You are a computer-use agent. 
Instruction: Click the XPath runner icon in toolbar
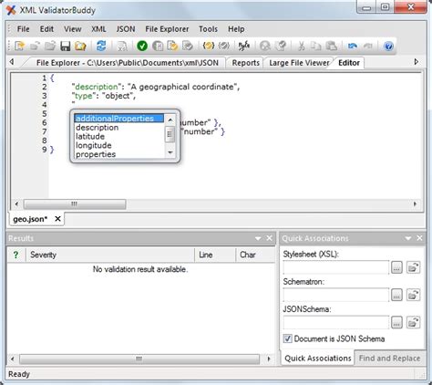(244, 46)
